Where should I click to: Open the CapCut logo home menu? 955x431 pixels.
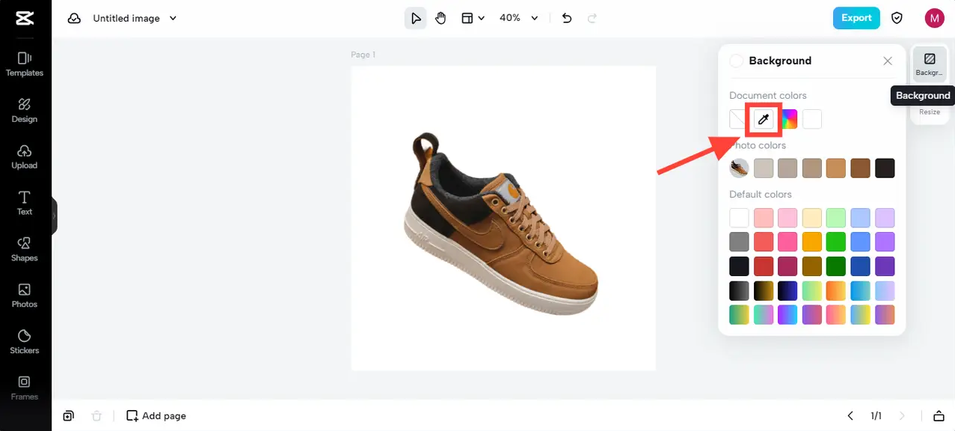(x=25, y=18)
